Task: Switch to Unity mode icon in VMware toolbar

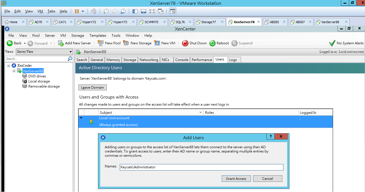Action: (161, 11)
